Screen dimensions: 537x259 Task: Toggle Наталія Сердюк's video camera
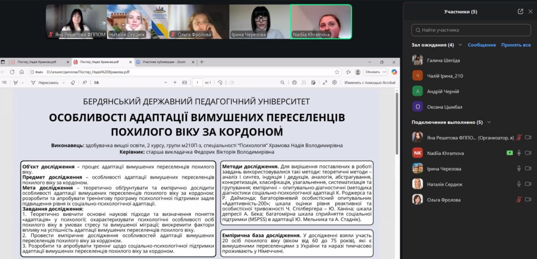point(528,184)
